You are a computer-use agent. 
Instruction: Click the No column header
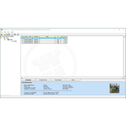22,37
